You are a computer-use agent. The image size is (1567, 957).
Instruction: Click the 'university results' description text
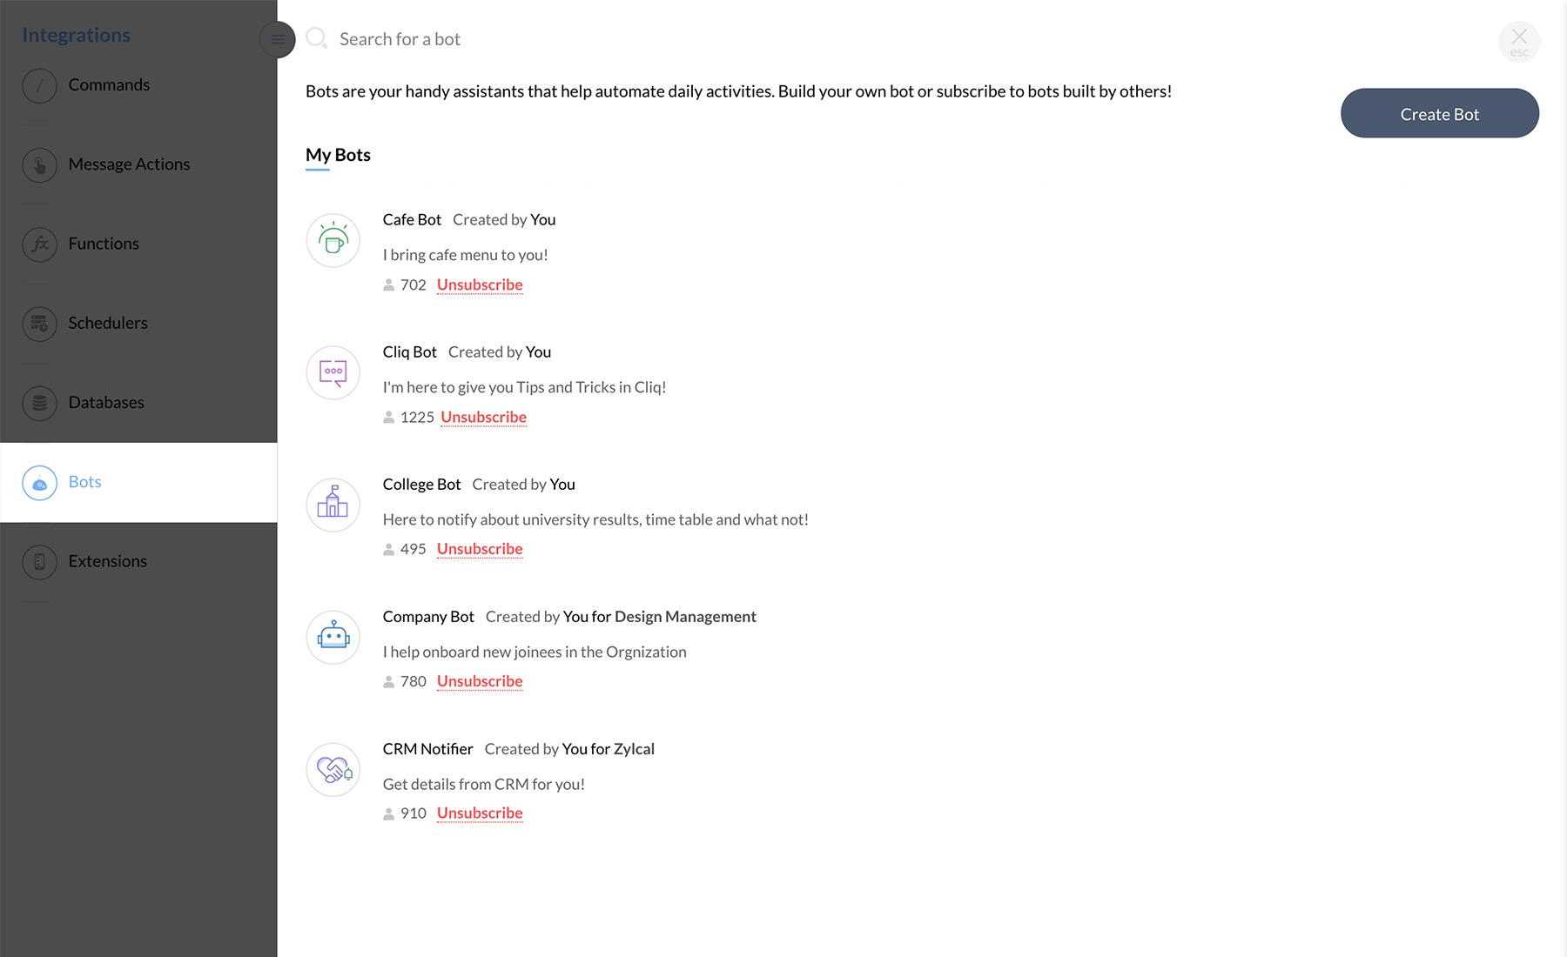(595, 519)
